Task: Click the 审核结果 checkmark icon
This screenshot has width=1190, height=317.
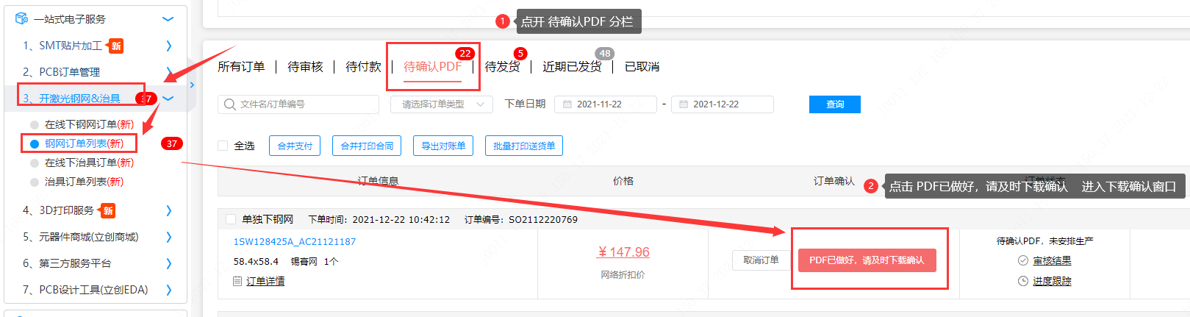Action: click(x=1022, y=260)
